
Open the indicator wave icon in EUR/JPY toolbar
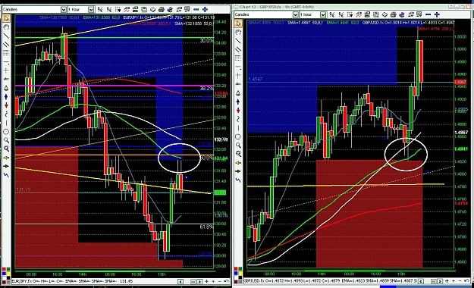(127, 10)
